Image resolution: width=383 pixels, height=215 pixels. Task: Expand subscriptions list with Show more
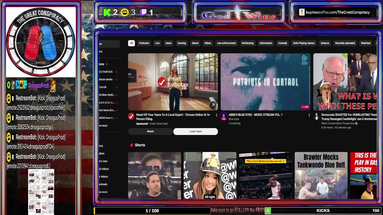(103, 126)
